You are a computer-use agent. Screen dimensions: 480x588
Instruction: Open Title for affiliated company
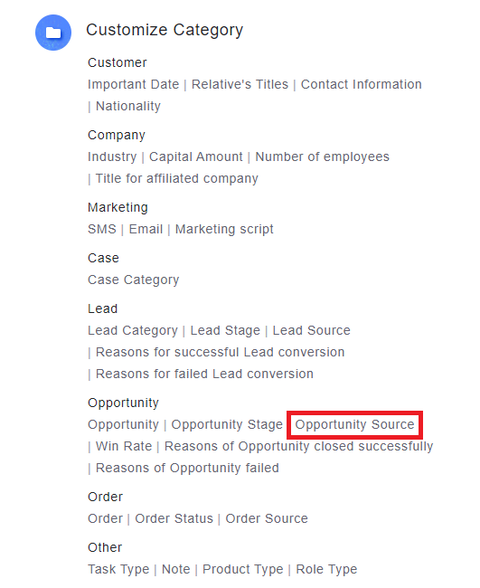pyautogui.click(x=177, y=178)
